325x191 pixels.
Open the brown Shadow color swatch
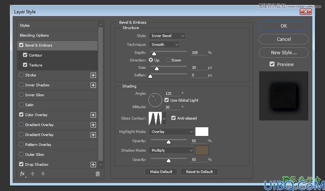[201, 151]
